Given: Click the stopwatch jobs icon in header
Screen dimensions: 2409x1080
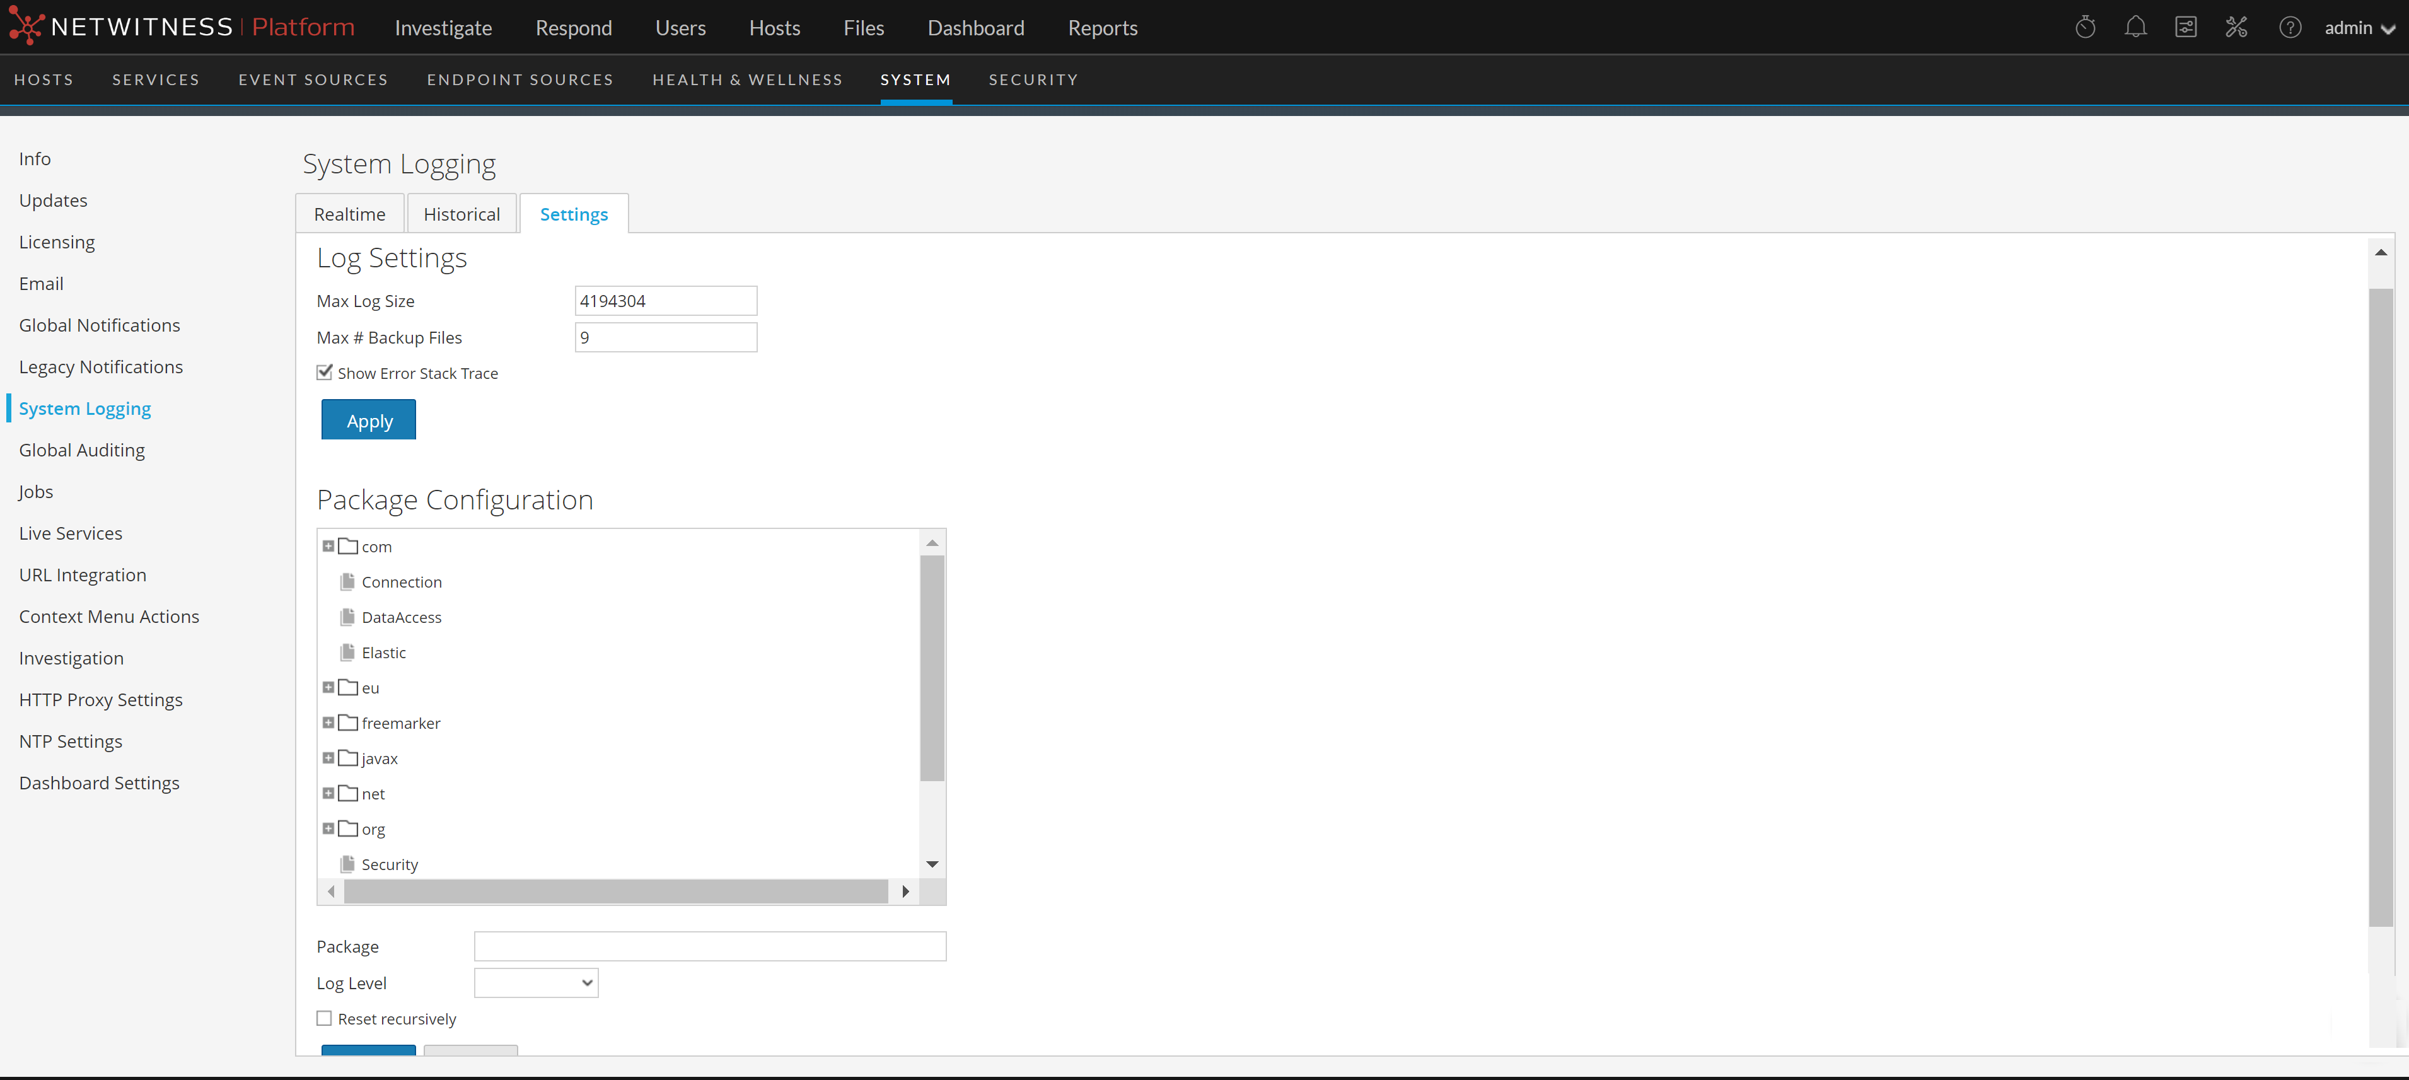Looking at the screenshot, I should 2084,28.
